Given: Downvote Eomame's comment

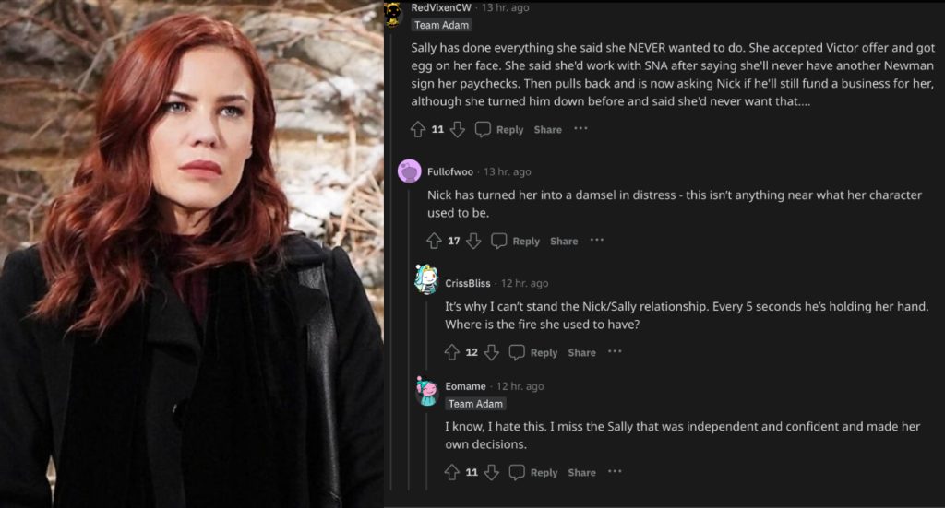Looking at the screenshot, I should 492,472.
